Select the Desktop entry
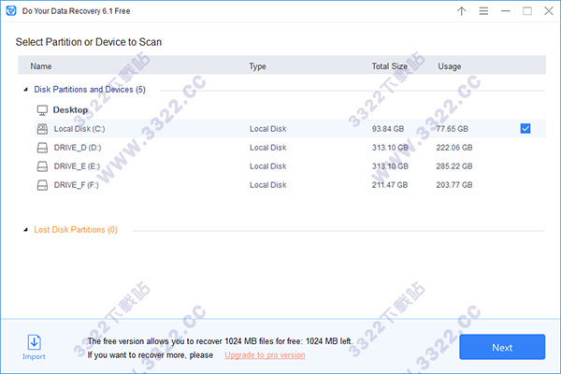 click(70, 110)
